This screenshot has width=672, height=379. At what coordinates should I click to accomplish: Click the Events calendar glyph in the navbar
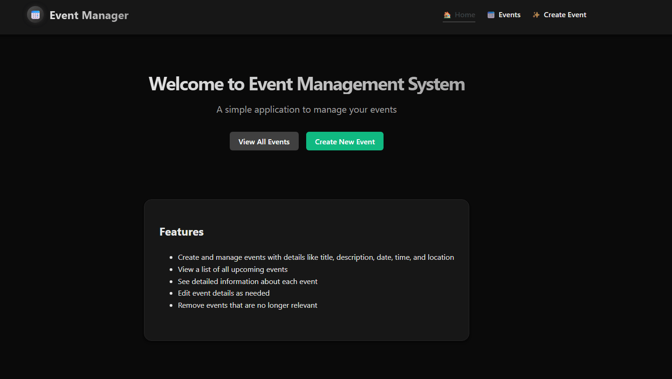click(490, 14)
